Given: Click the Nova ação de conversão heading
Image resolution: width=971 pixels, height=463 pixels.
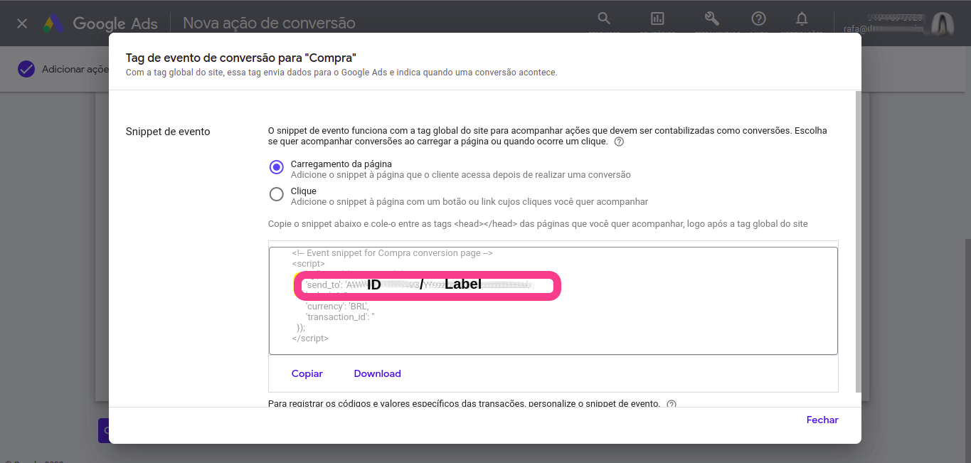Looking at the screenshot, I should point(269,23).
